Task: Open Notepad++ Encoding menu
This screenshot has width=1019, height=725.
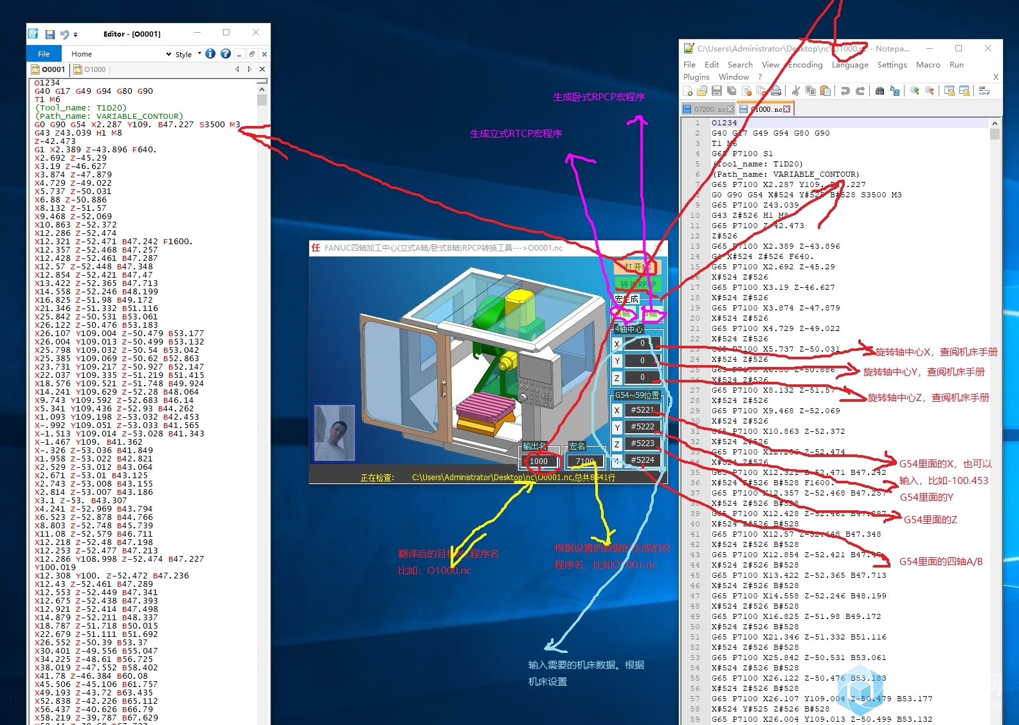Action: tap(805, 65)
